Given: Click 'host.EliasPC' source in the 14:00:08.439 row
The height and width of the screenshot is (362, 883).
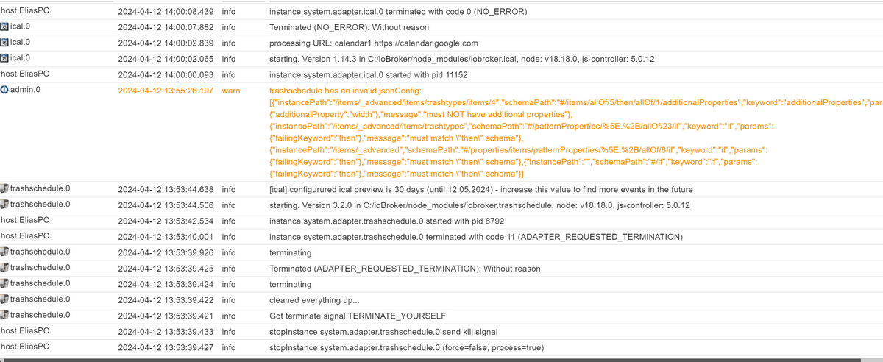Looking at the screenshot, I should pyautogui.click(x=25, y=12).
